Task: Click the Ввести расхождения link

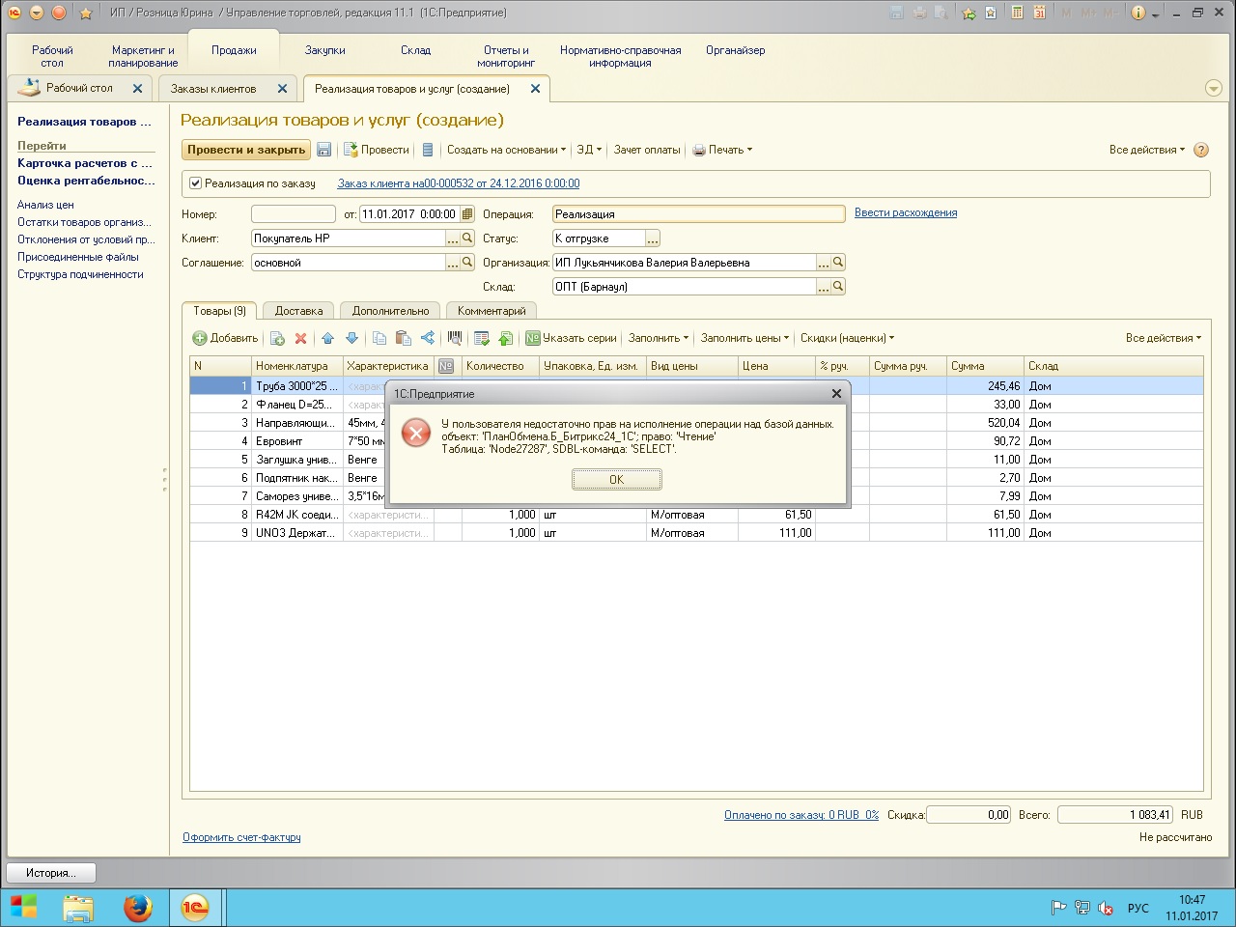Action: point(905,212)
